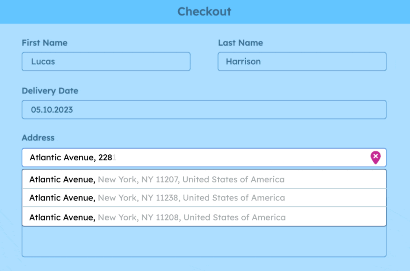This screenshot has height=271, width=410.
Task: Place cursor after 228 in Address field
Action: 114,157
